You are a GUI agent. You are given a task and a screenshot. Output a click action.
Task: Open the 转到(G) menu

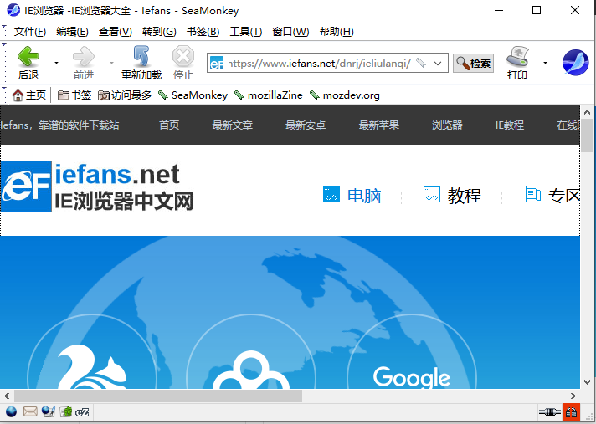(159, 32)
